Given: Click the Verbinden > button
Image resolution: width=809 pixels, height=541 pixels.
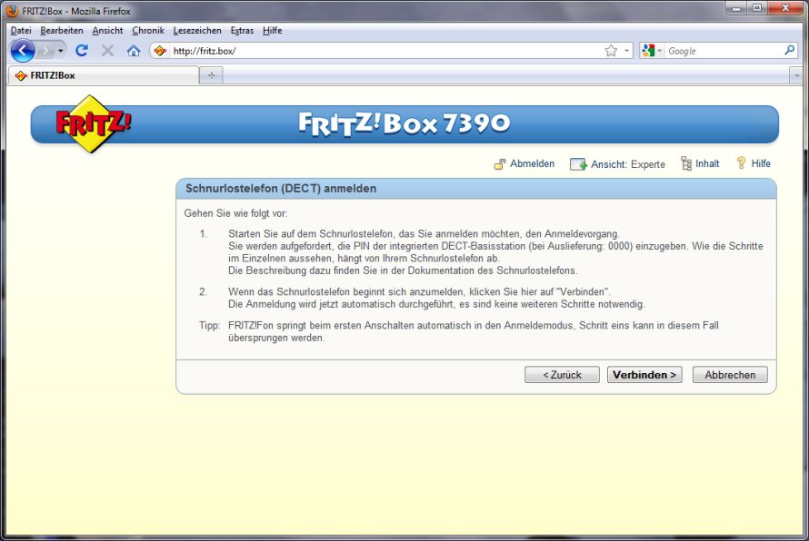Looking at the screenshot, I should pos(644,375).
